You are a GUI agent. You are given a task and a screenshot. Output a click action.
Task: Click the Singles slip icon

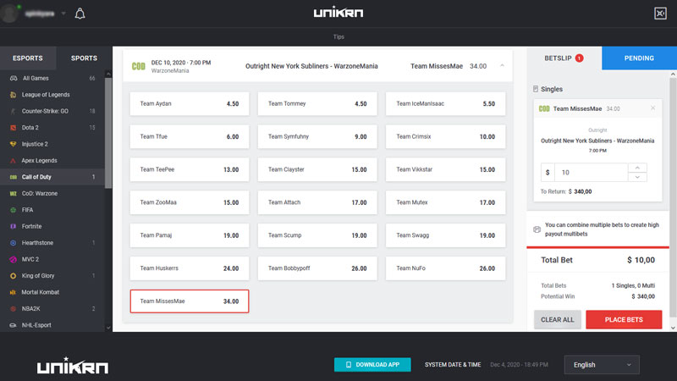pyautogui.click(x=536, y=89)
